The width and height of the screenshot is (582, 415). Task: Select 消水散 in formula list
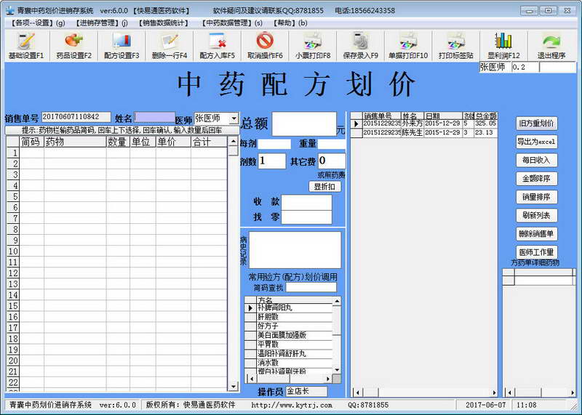tap(295, 363)
